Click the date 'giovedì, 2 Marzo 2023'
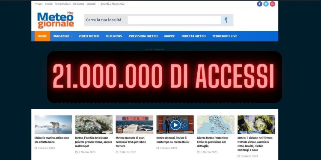The image size is (321, 160). point(113,4)
